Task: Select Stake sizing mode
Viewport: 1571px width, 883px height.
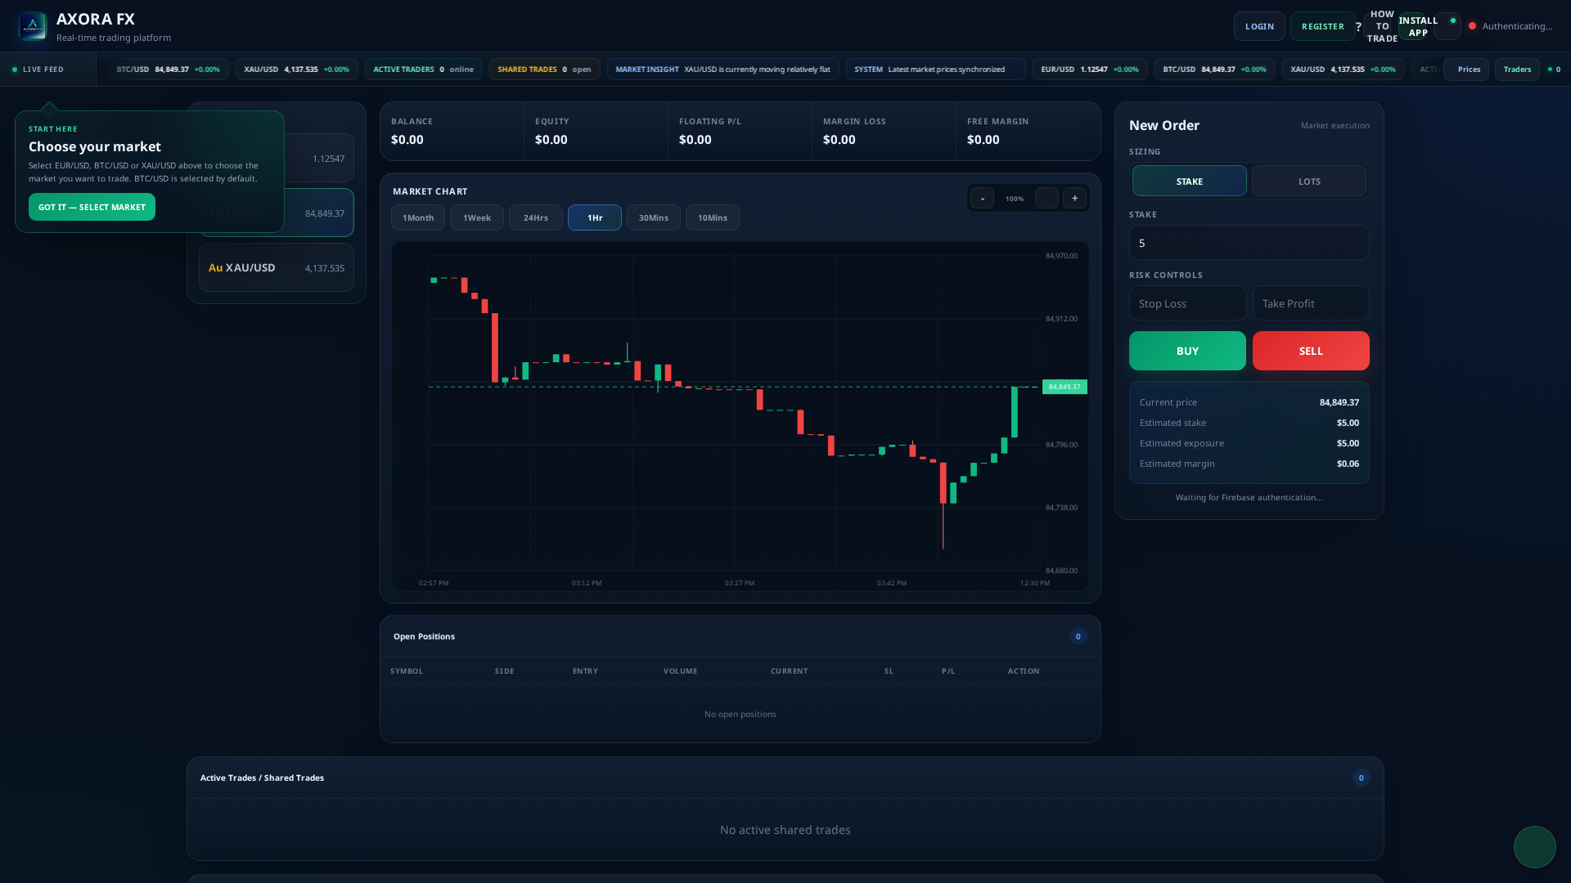Action: (x=1189, y=181)
